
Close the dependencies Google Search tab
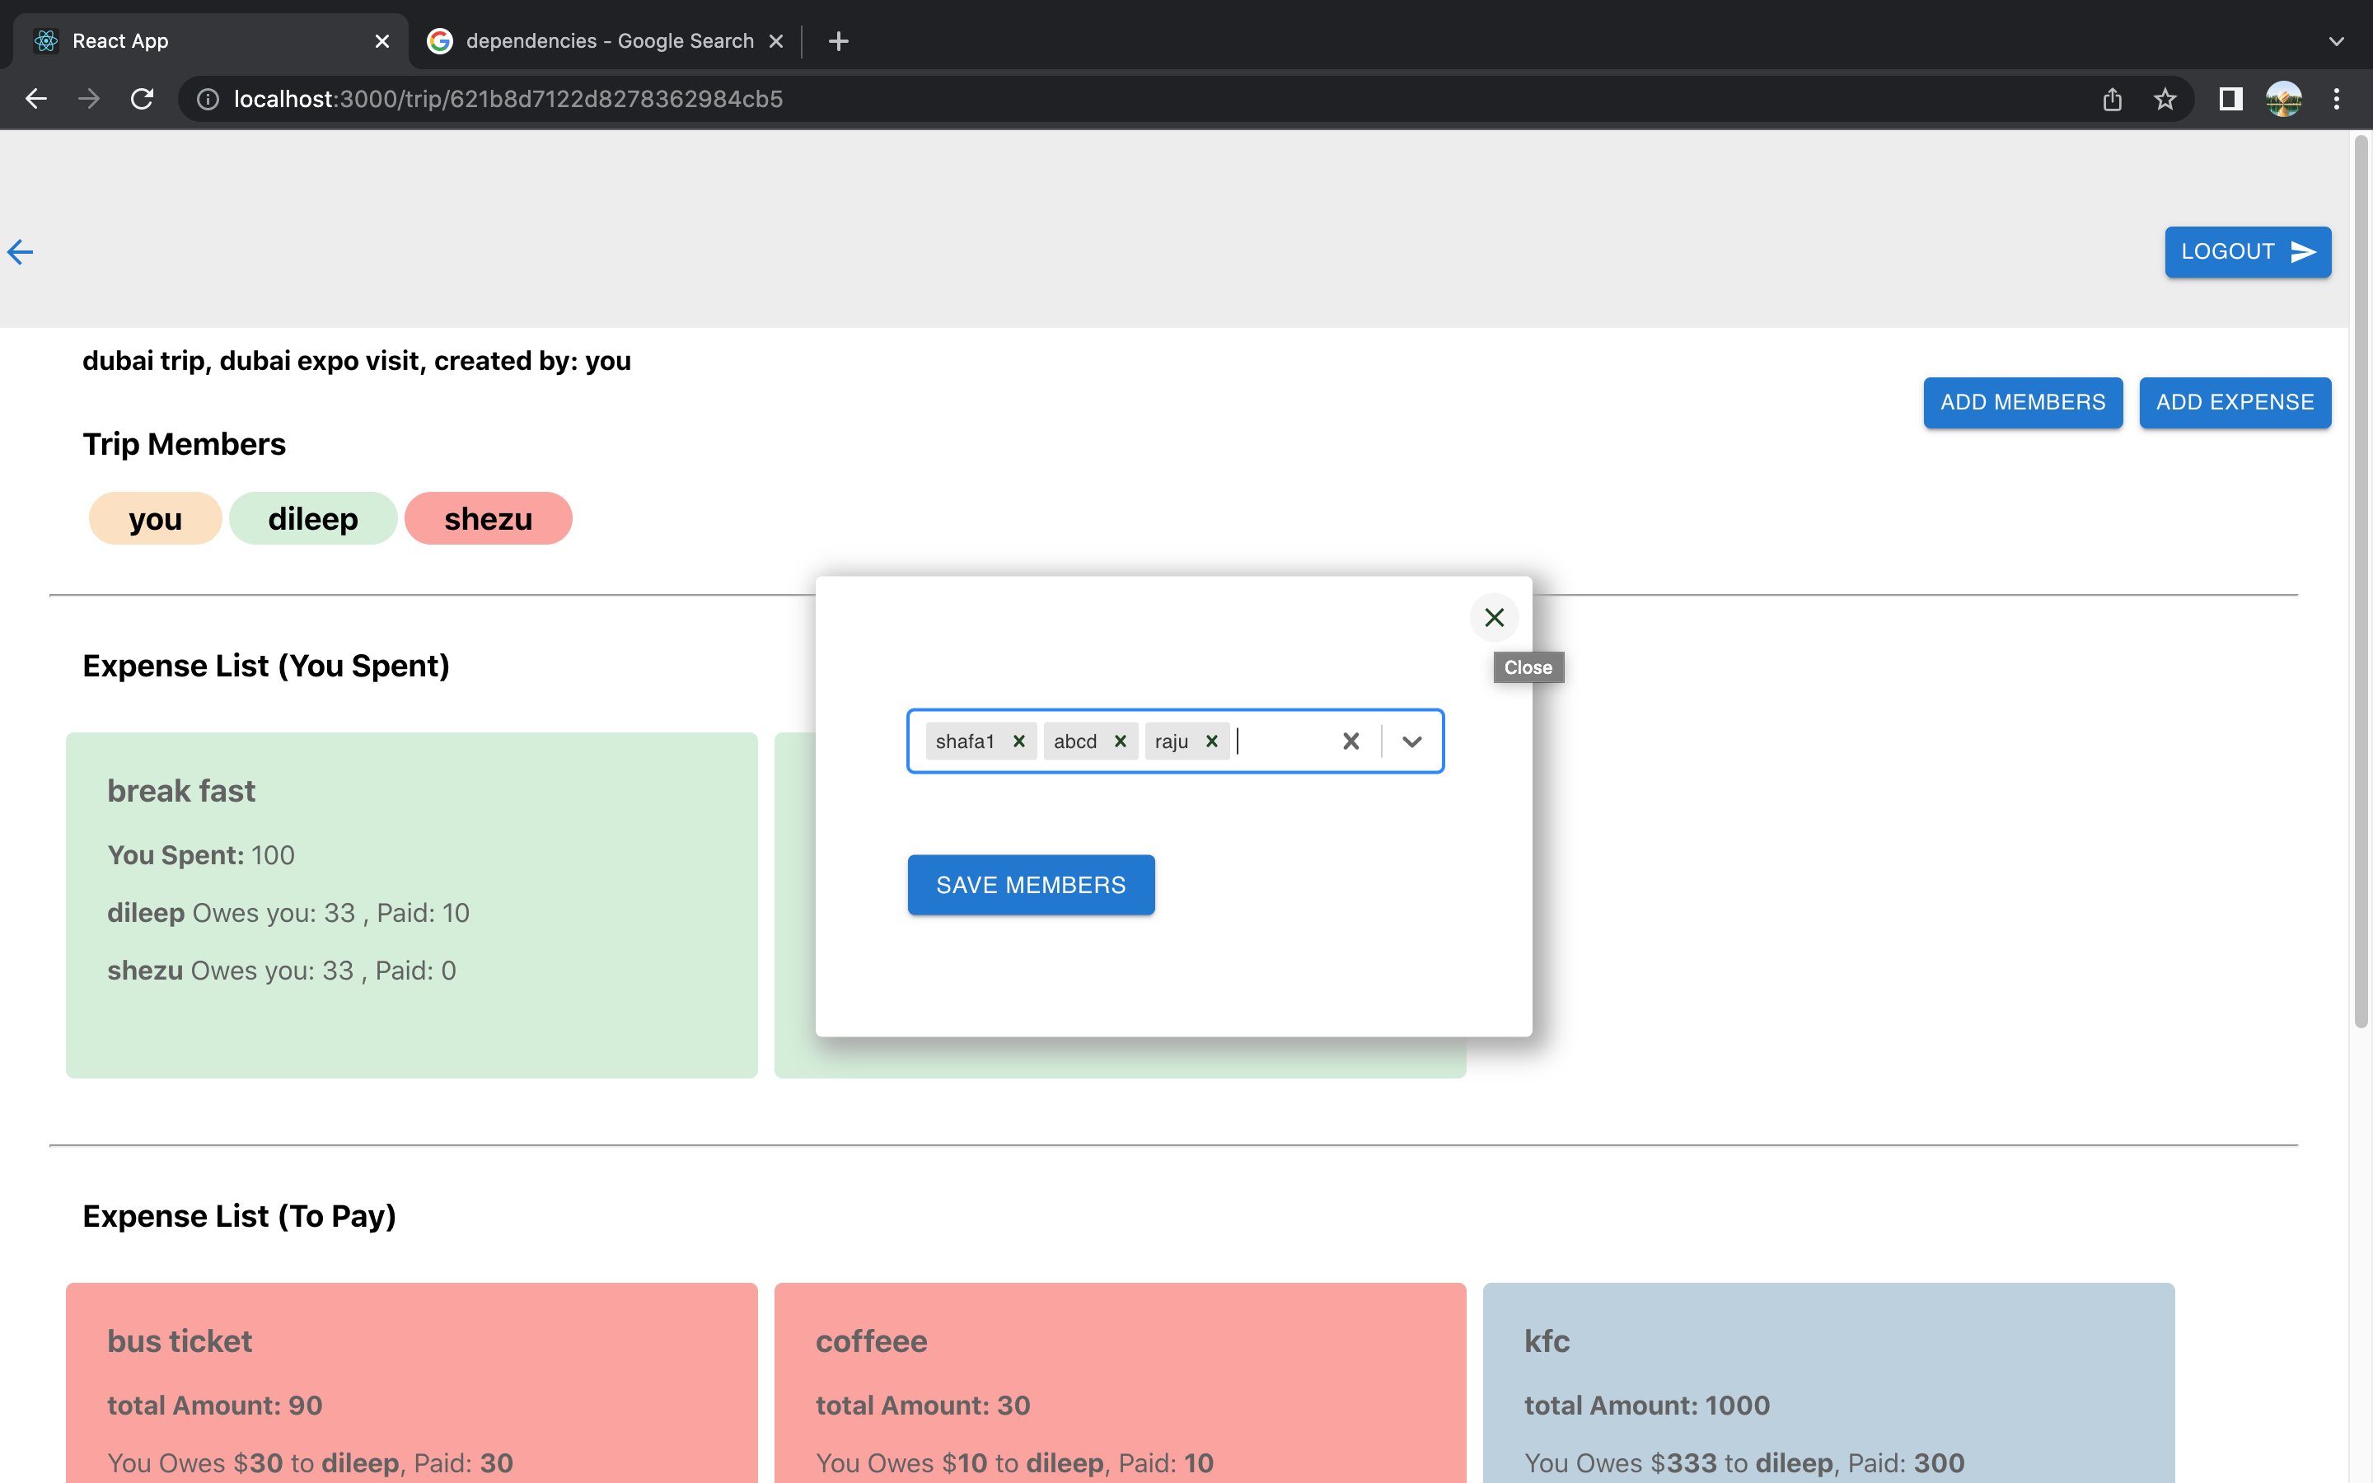coord(775,41)
